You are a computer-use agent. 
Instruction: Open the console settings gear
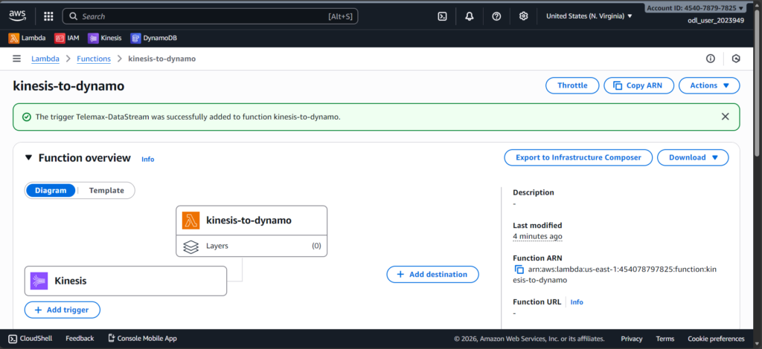click(523, 16)
